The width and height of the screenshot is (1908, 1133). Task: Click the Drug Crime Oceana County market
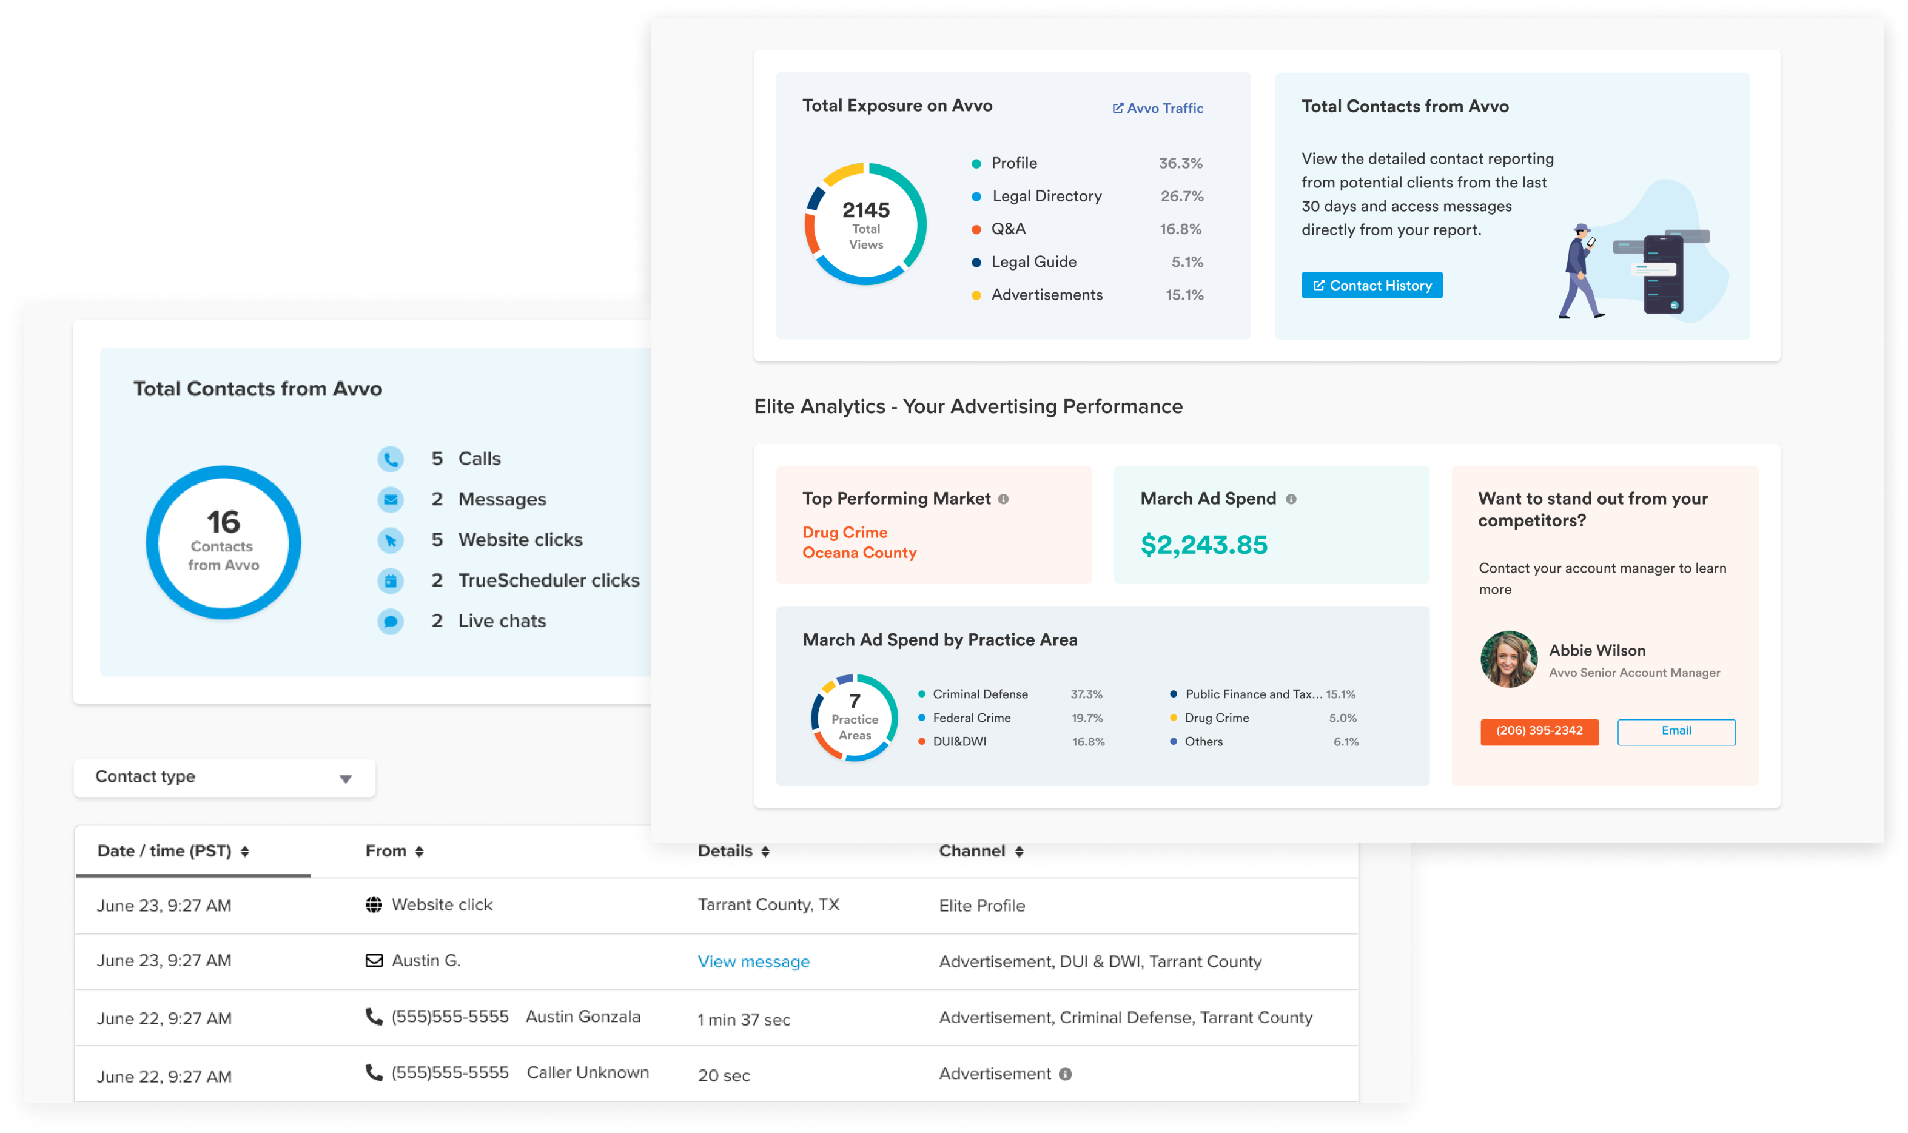(859, 542)
